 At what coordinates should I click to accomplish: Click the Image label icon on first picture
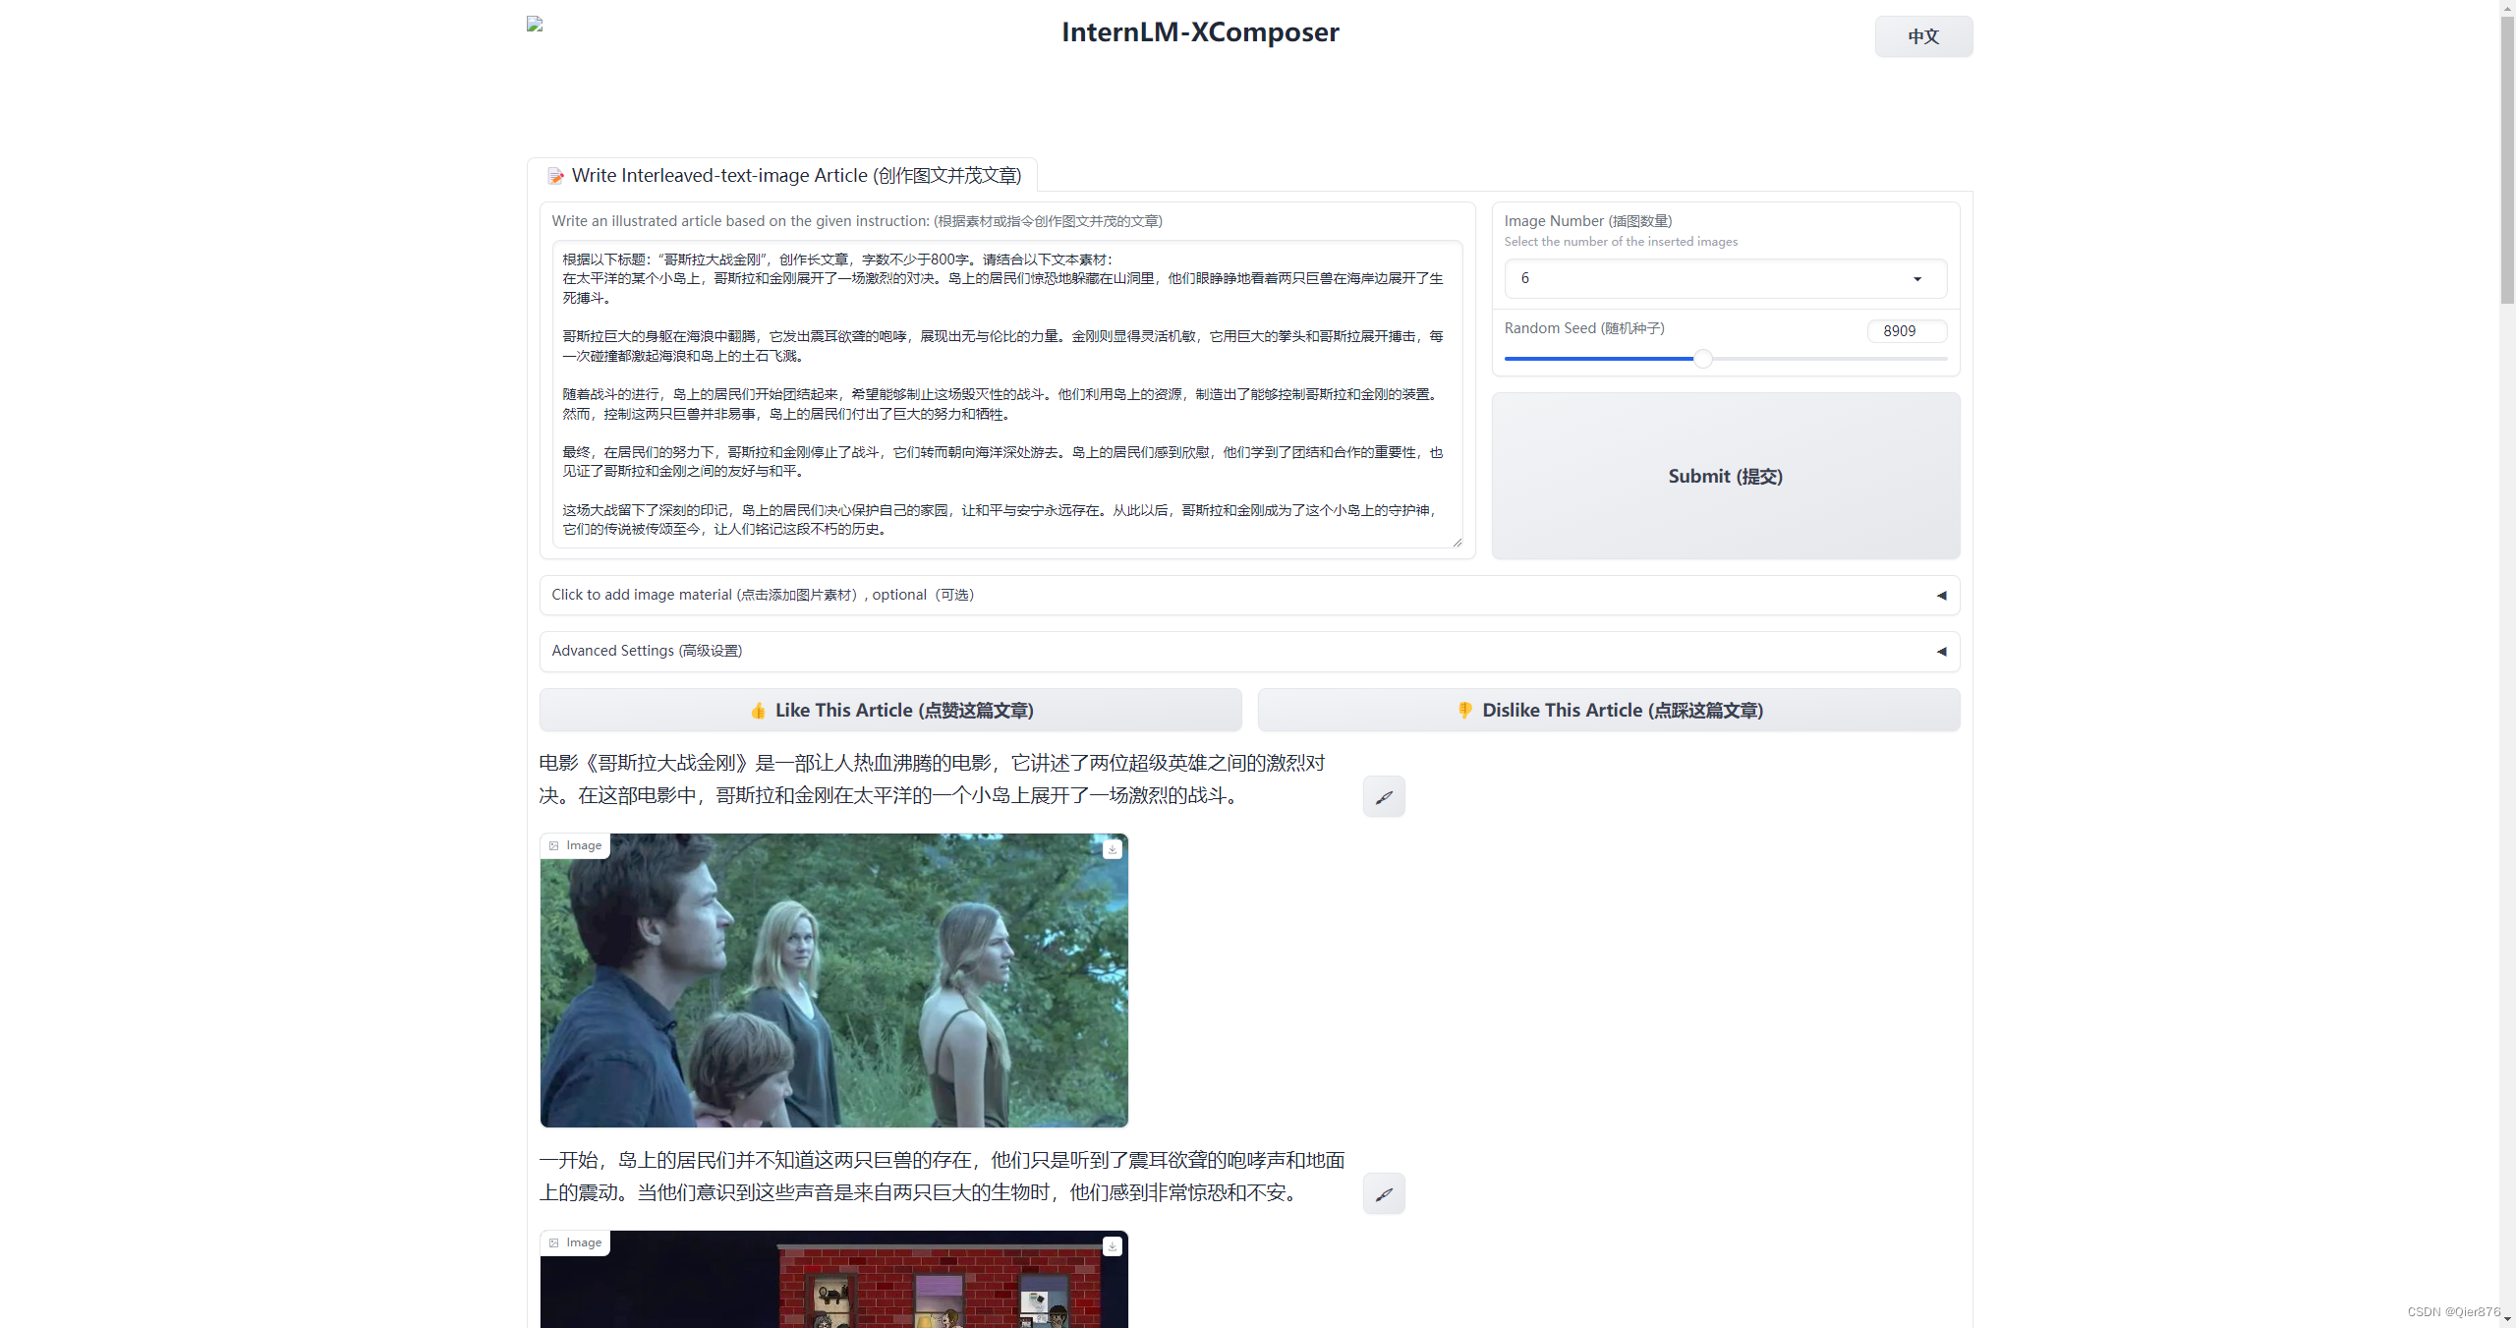point(554,845)
